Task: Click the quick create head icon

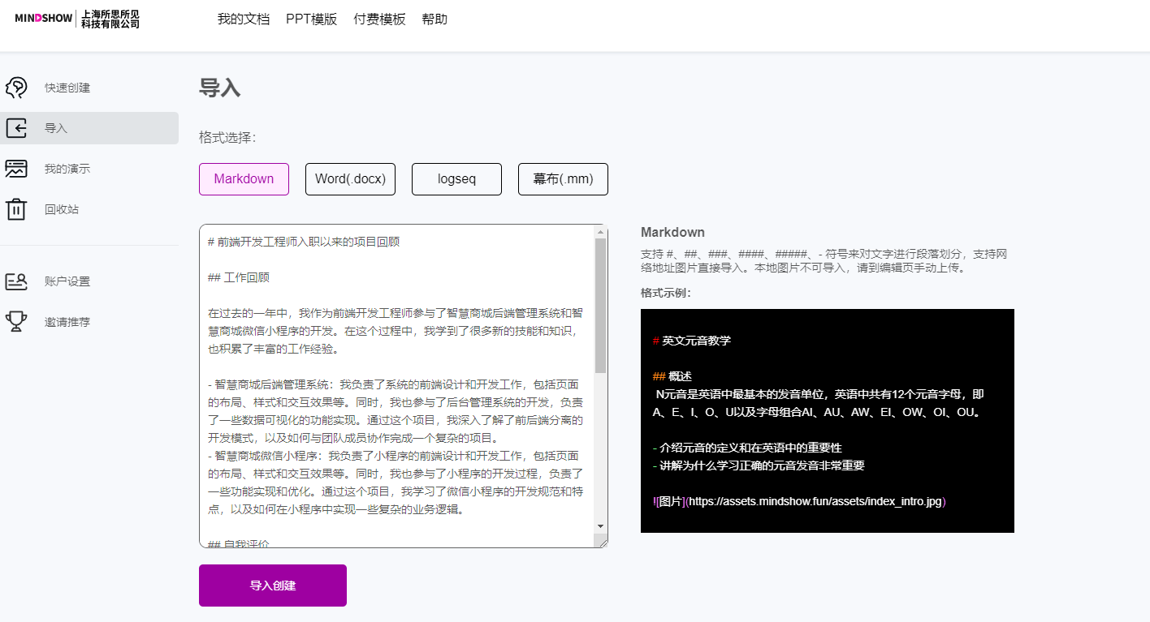Action: [x=16, y=88]
